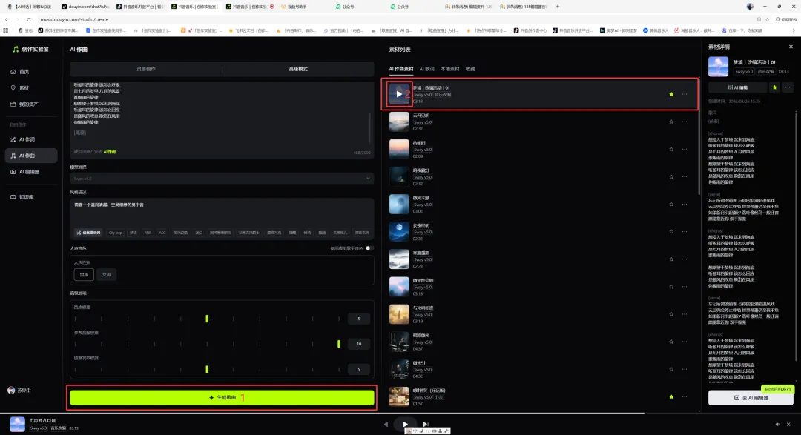Mute volume in bottom player bar
801x435 pixels.
coord(777,425)
